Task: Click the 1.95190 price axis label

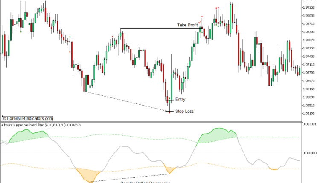Action: (308, 114)
